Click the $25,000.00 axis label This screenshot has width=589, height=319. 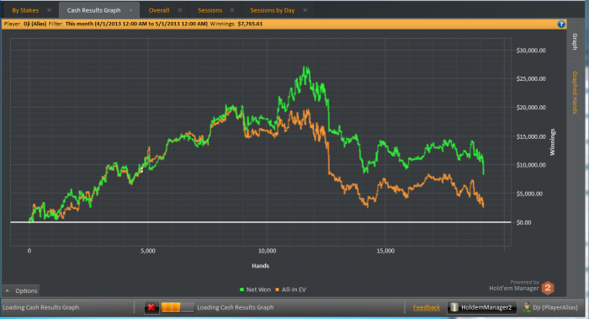[531, 79]
